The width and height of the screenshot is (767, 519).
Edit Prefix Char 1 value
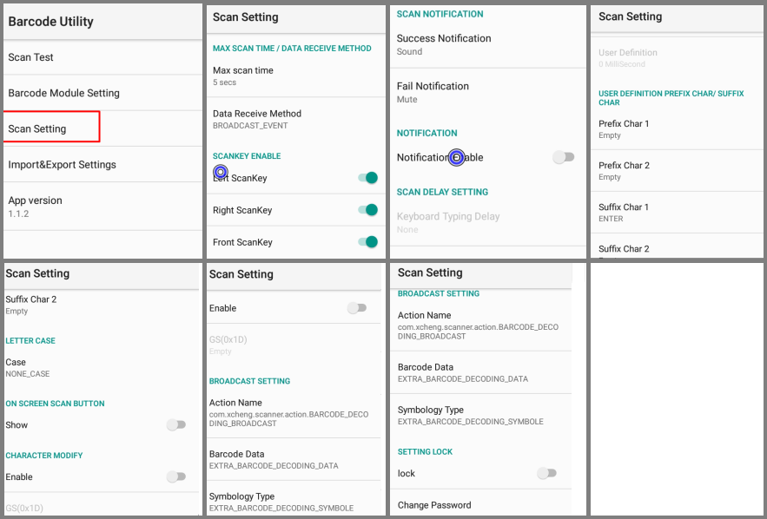678,129
